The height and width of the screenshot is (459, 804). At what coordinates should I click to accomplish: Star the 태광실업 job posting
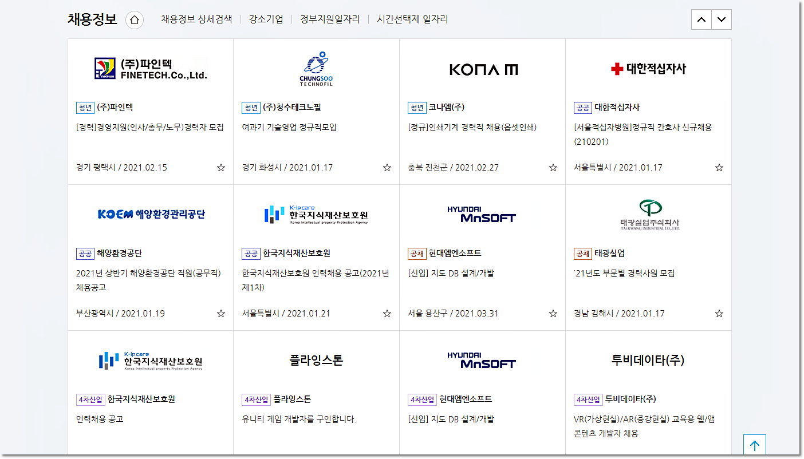coord(719,314)
